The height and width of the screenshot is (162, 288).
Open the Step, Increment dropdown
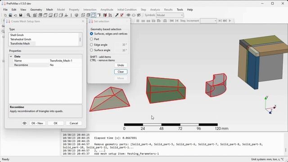point(208,21)
